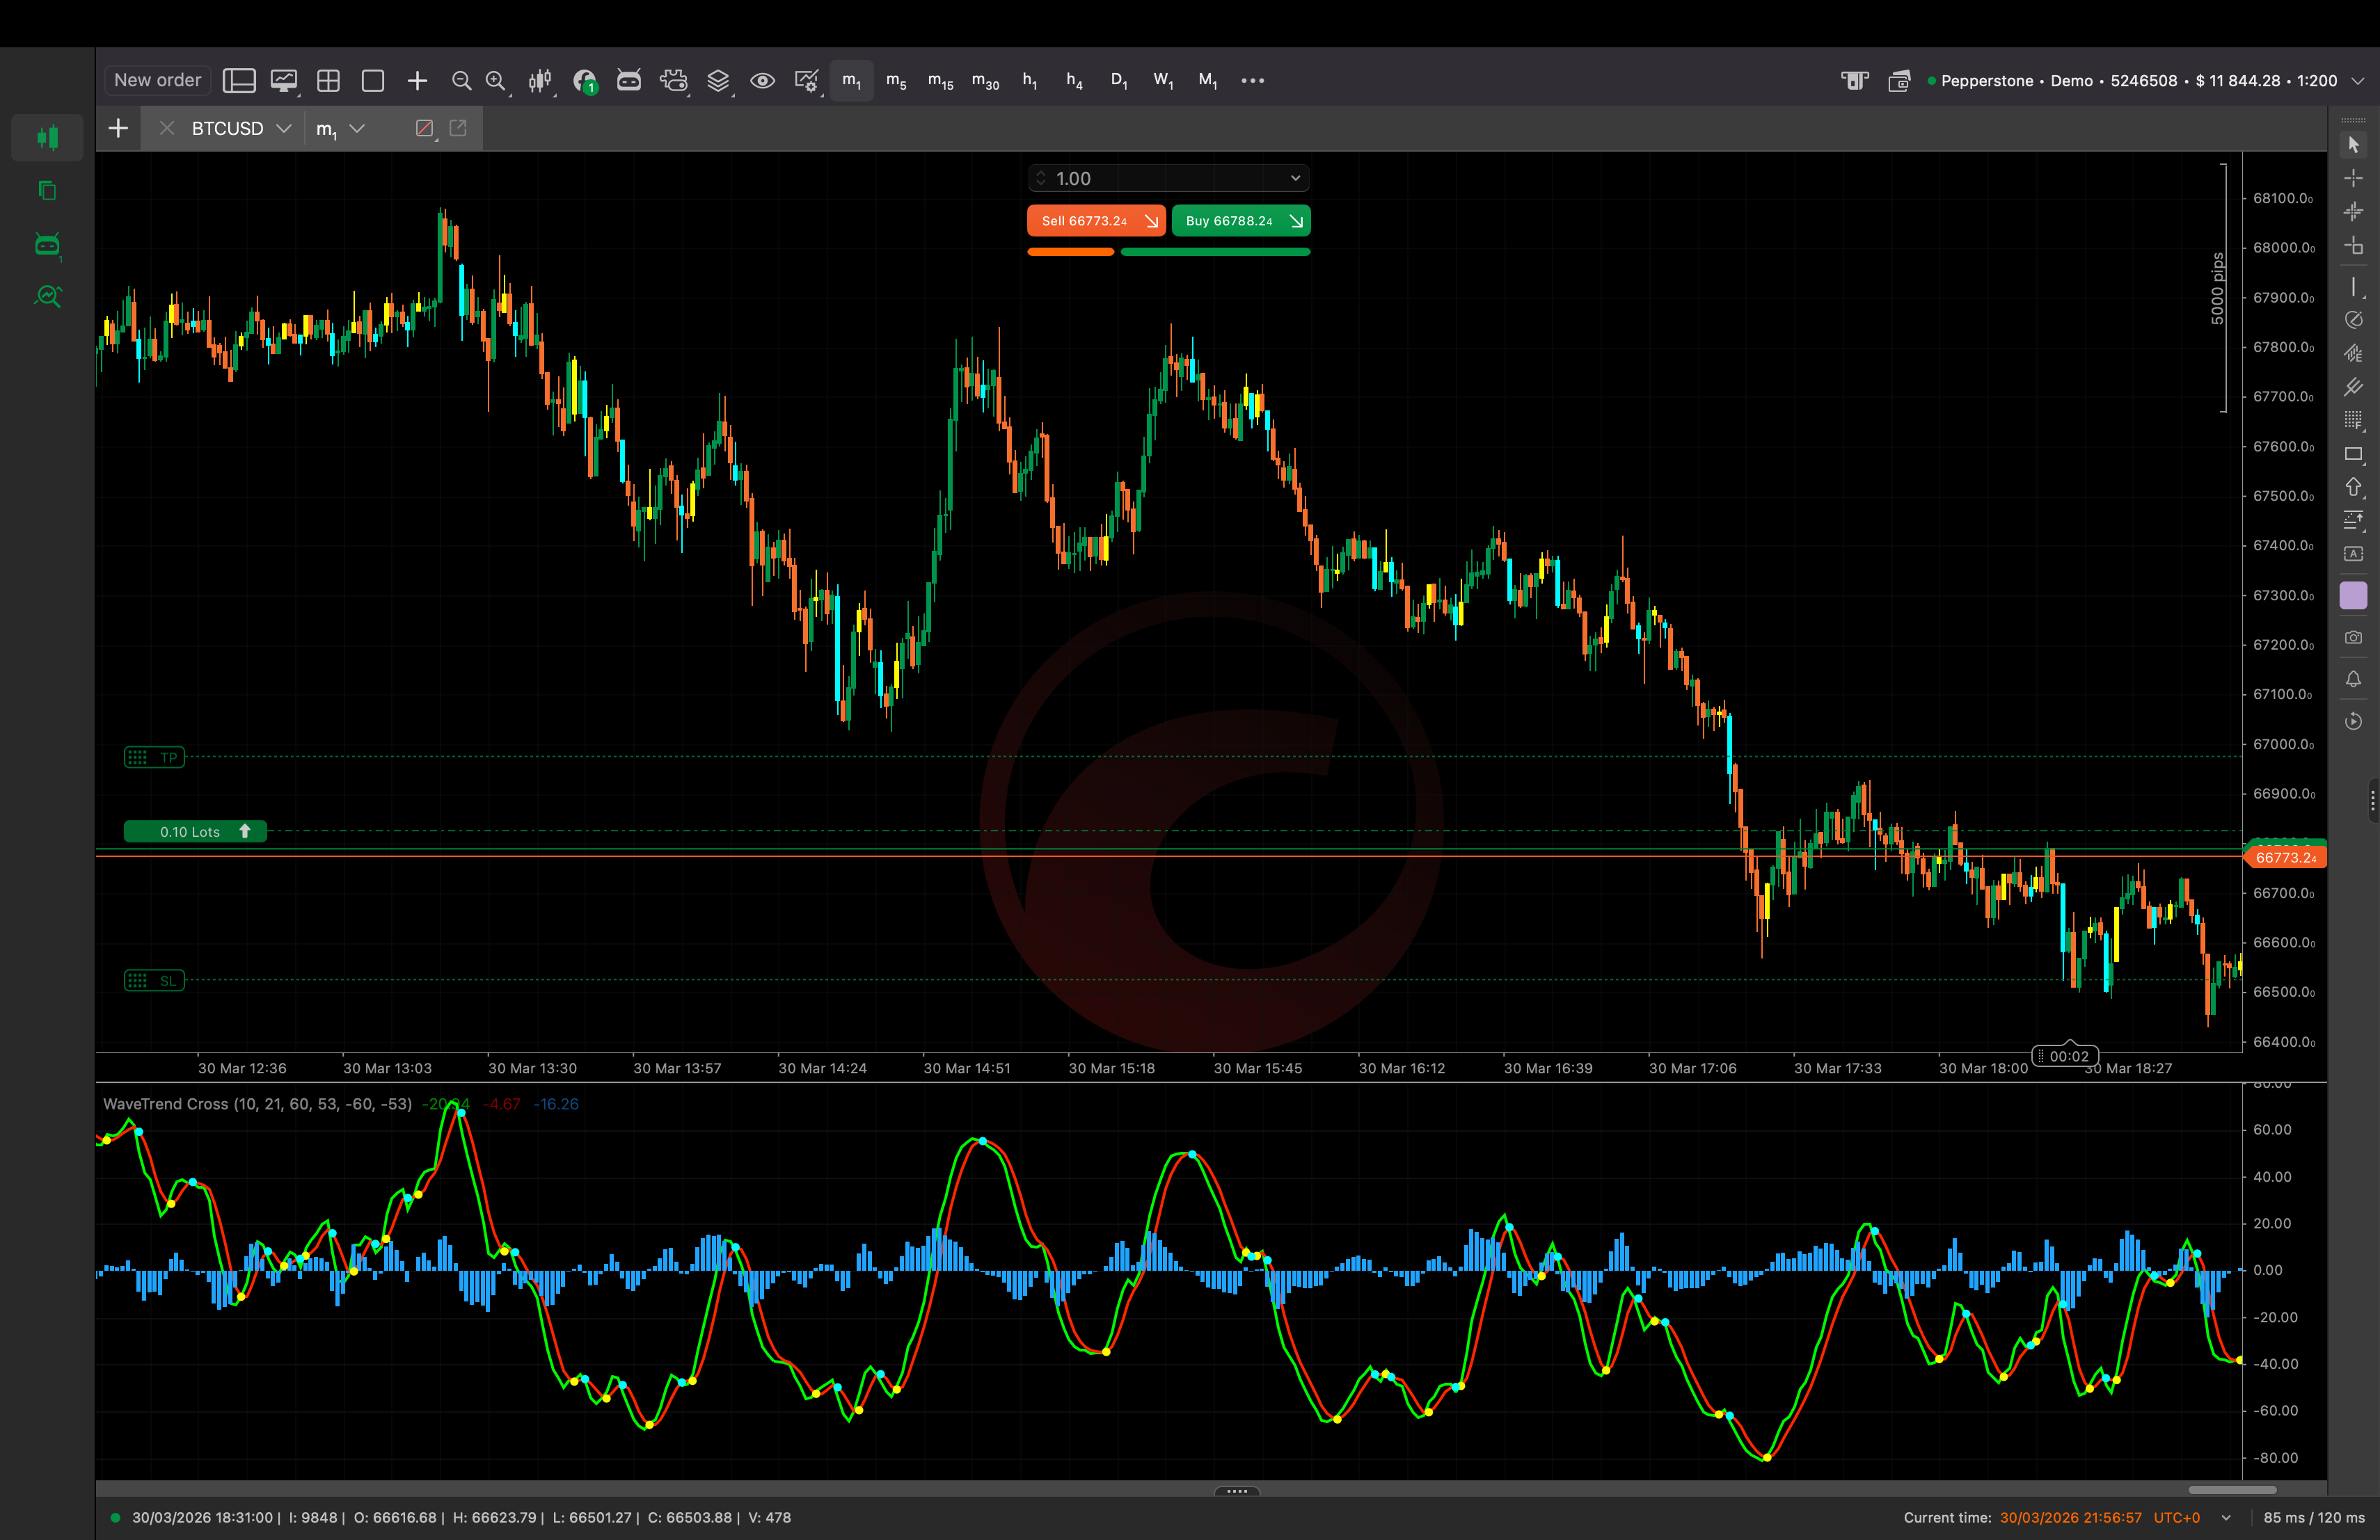
Task: Click the Sell 66773.24 button
Action: coord(1095,220)
